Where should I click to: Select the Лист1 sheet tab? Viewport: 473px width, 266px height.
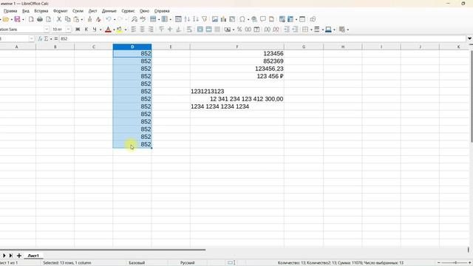point(33,256)
